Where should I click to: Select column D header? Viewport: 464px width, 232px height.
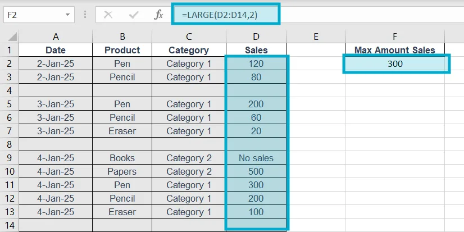pos(256,37)
